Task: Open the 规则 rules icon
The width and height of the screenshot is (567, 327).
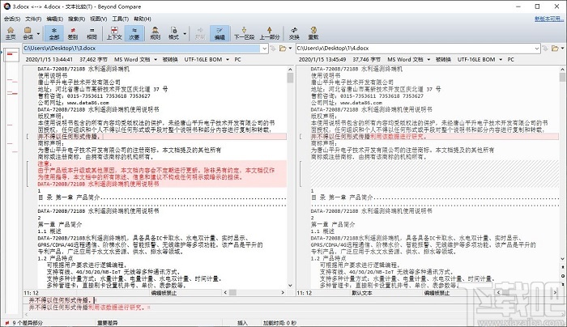Action: click(x=156, y=33)
